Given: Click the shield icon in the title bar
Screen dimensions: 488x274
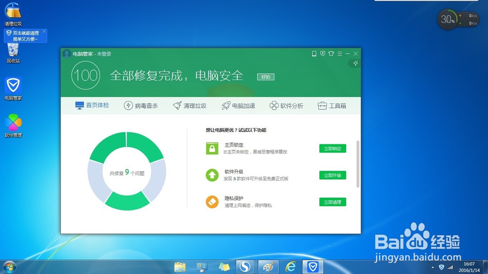Looking at the screenshot, I should (323, 54).
